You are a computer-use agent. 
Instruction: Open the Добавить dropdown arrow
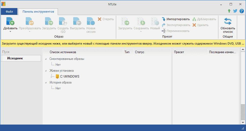pyautogui.click(x=10, y=32)
